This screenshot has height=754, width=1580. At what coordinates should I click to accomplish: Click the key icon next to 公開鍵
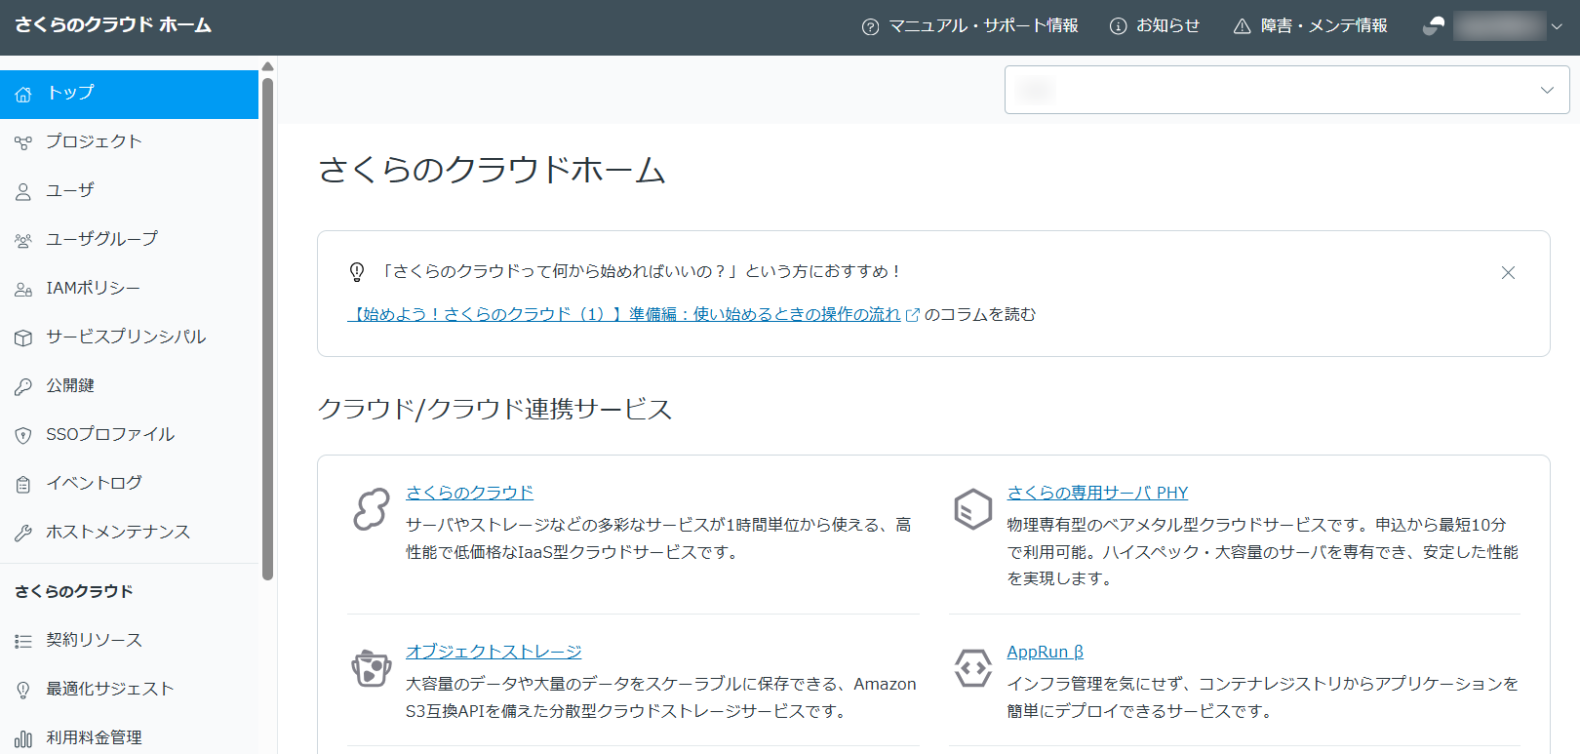tap(23, 387)
